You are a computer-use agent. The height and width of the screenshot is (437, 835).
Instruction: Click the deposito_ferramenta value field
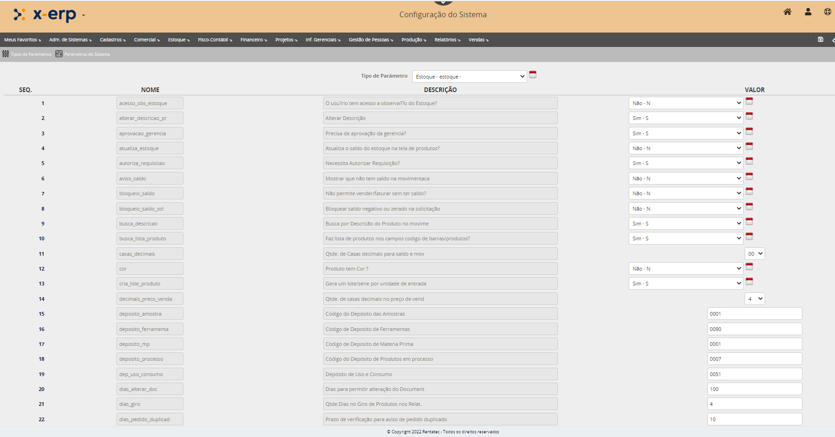pos(754,329)
